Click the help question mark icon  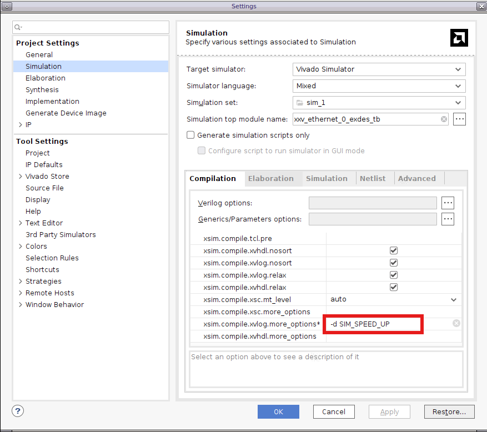[18, 411]
